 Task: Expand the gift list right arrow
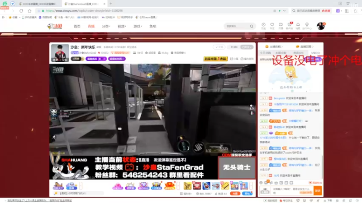(251, 186)
